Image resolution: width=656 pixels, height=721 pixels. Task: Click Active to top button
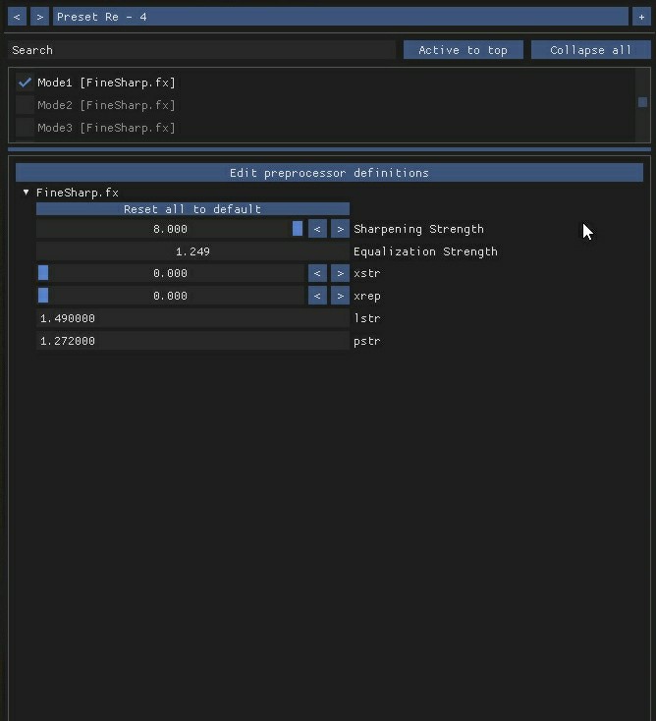(464, 50)
